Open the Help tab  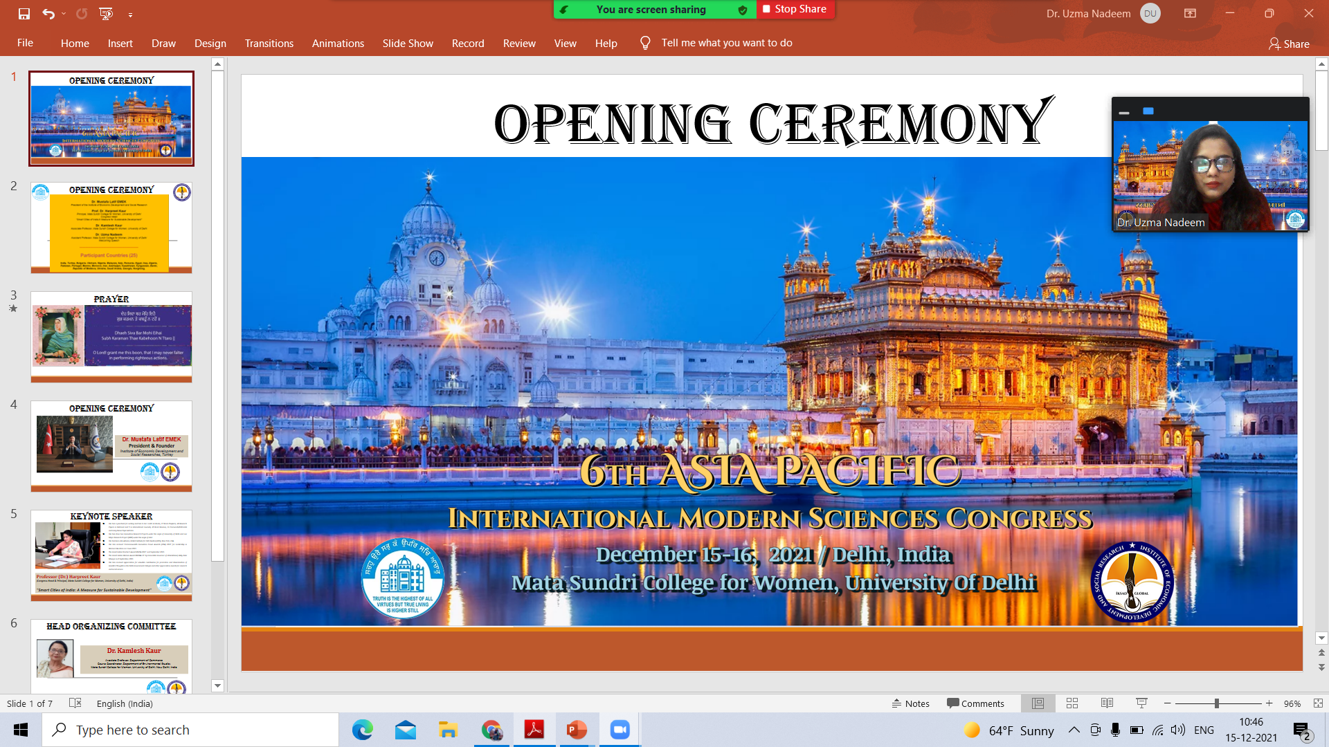tap(606, 43)
